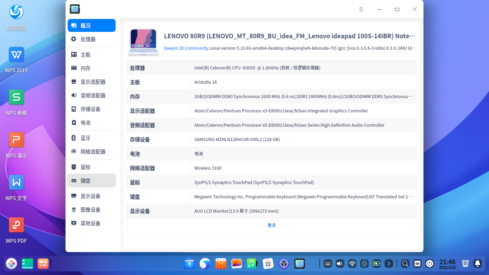489x275 pixels.
Task: Select 显示设备 in the sidebar
Action: 92,196
